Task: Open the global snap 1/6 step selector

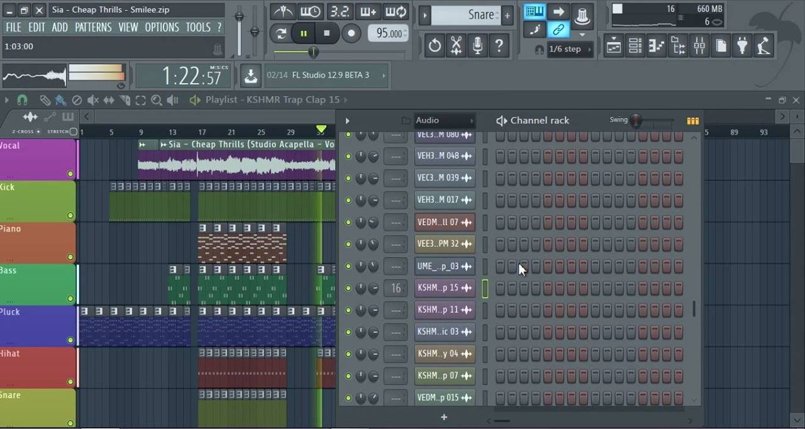Action: [570, 49]
